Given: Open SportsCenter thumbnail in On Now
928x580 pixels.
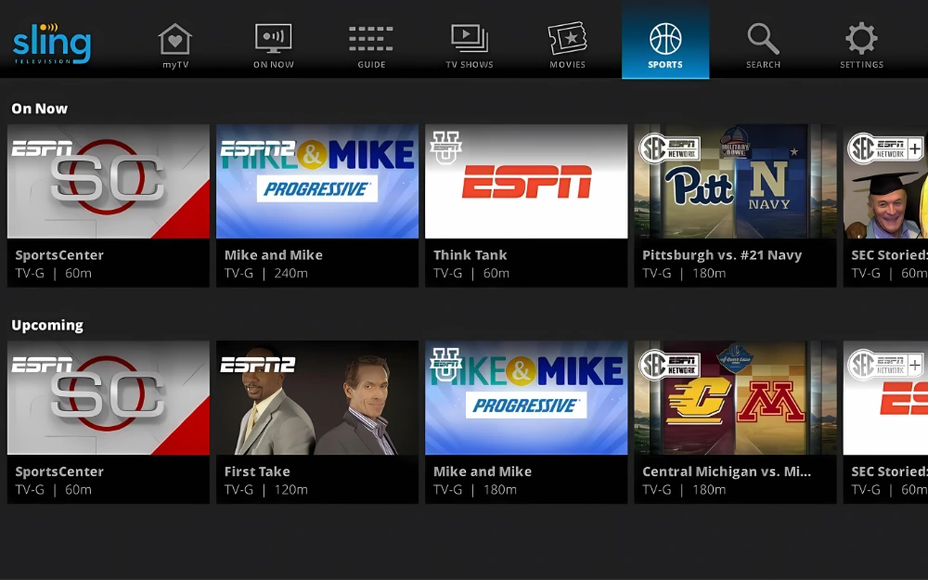Looking at the screenshot, I should [x=109, y=181].
